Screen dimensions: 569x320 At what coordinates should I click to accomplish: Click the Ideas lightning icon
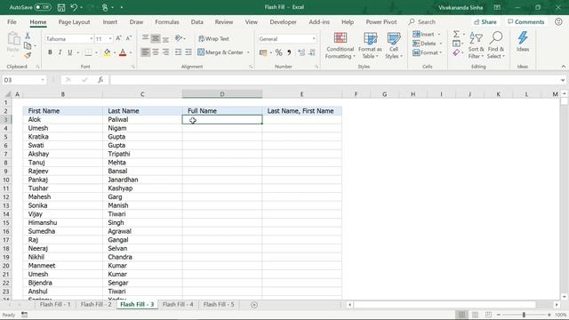pos(523,42)
